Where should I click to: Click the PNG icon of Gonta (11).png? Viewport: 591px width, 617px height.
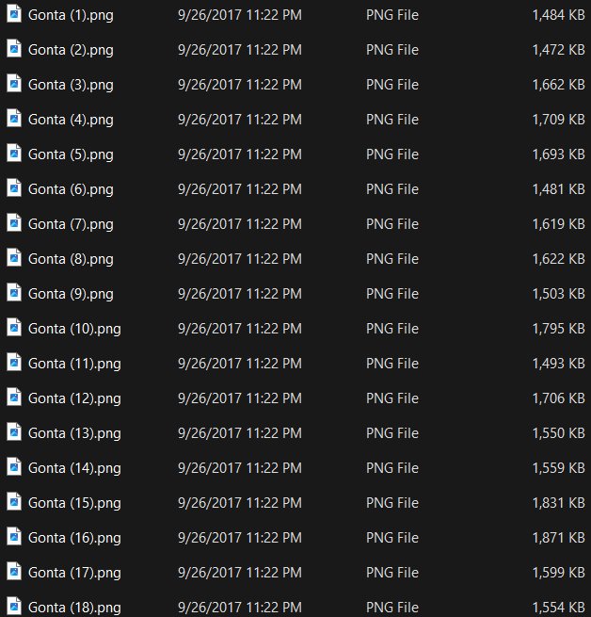point(14,363)
